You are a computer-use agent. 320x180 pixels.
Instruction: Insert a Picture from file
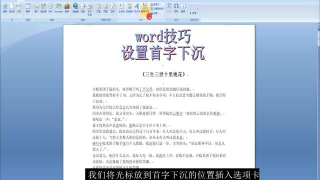click(36, 8)
